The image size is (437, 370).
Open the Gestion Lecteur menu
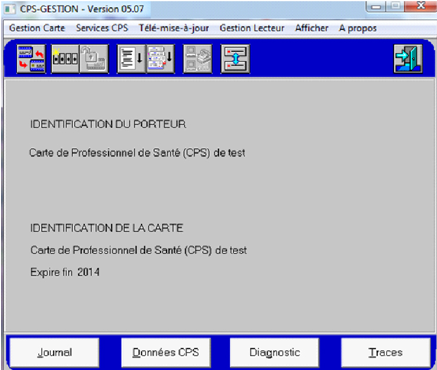click(x=252, y=28)
